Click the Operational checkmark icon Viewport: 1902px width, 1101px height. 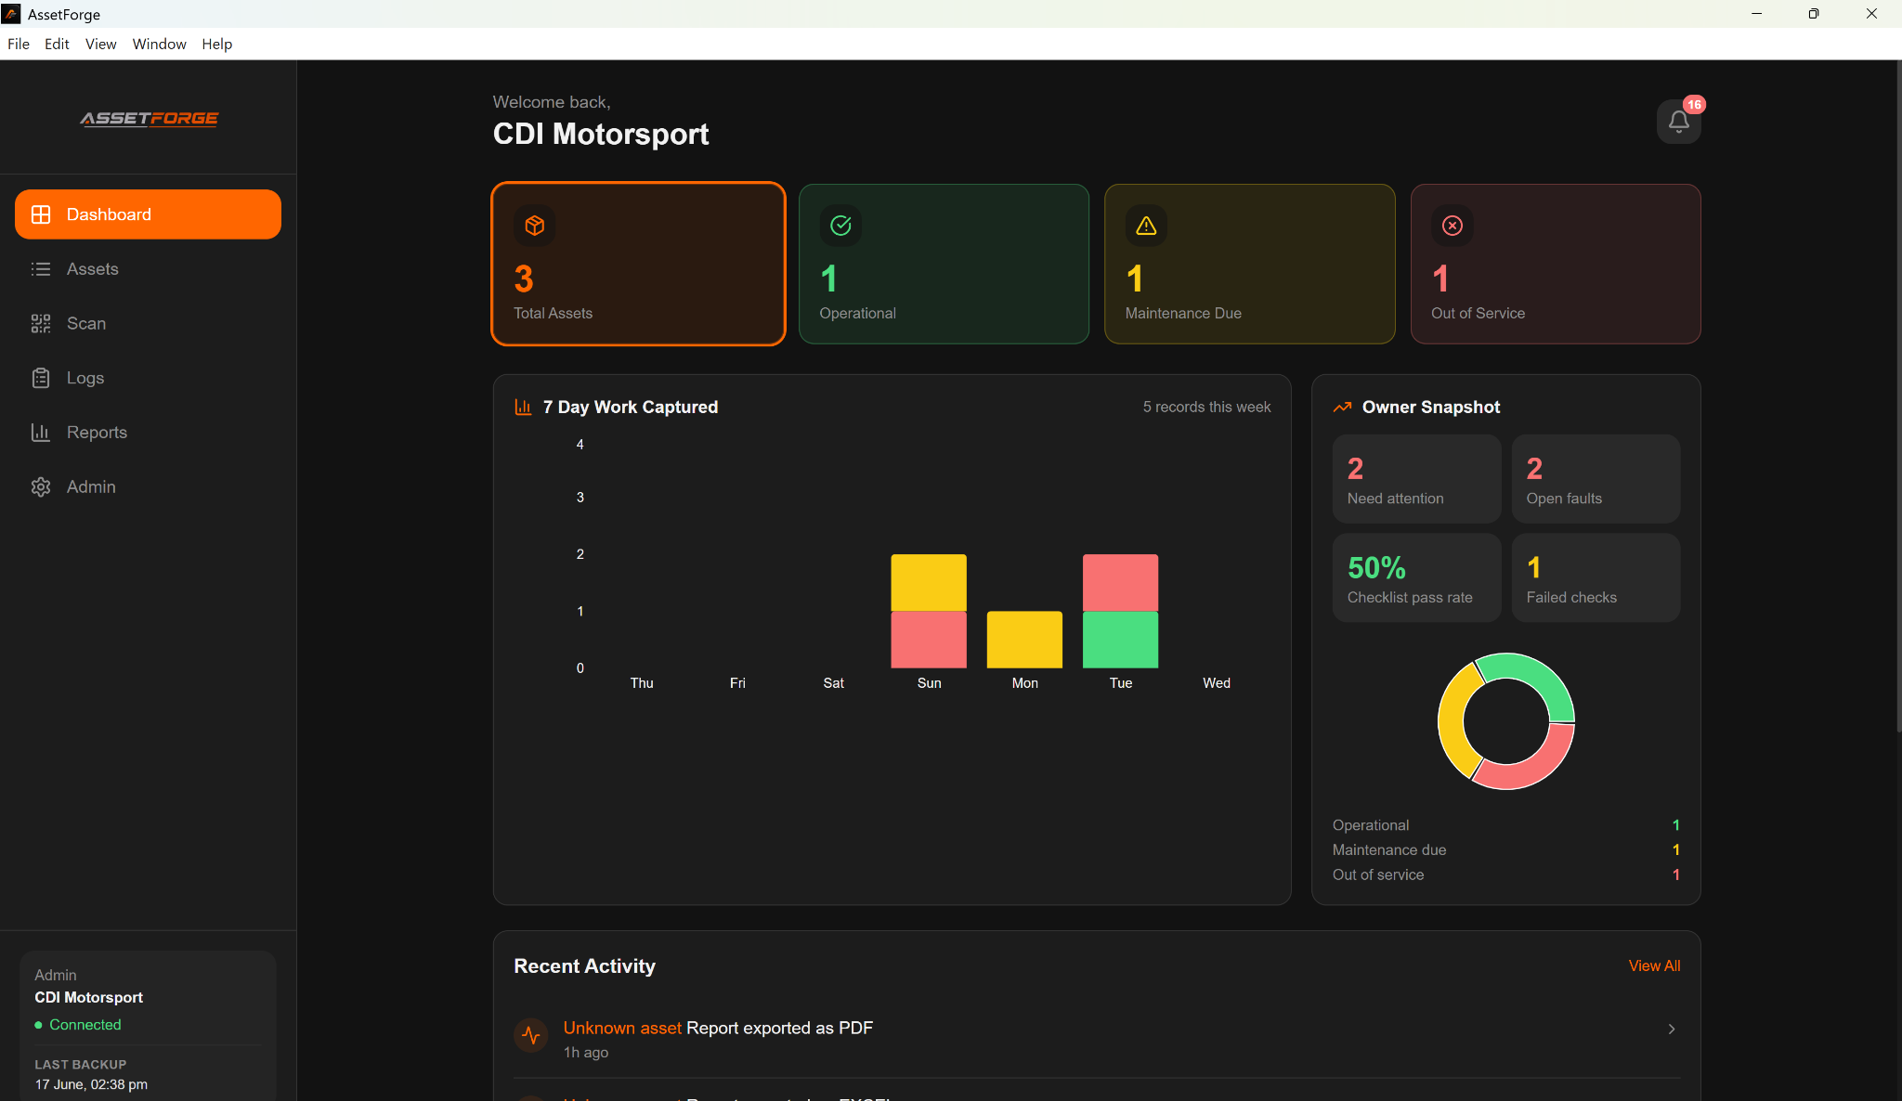click(840, 226)
